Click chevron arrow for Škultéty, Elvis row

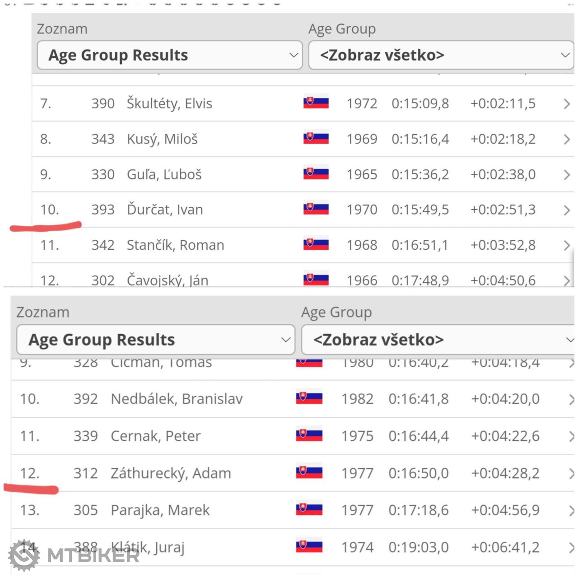(x=567, y=104)
